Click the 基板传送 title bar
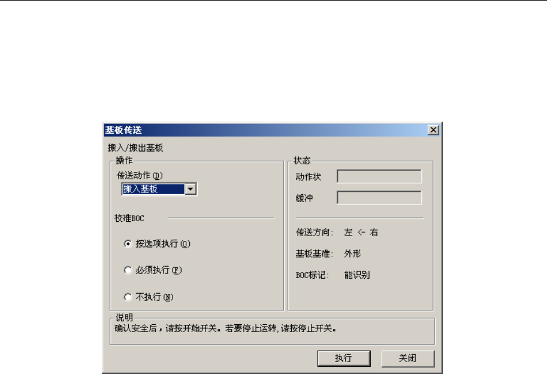Viewport: 547px width, 374px height. point(265,130)
